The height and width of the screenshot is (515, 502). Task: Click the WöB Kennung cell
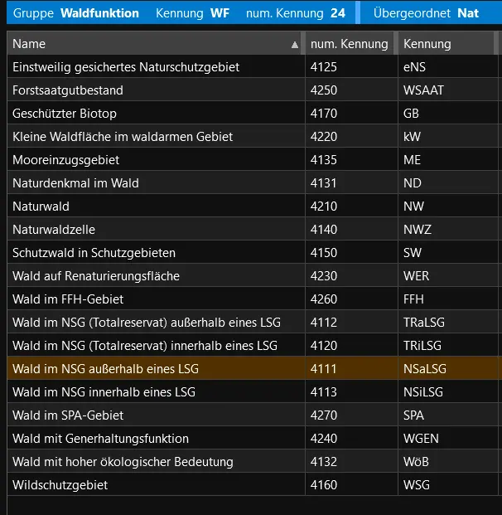point(416,462)
